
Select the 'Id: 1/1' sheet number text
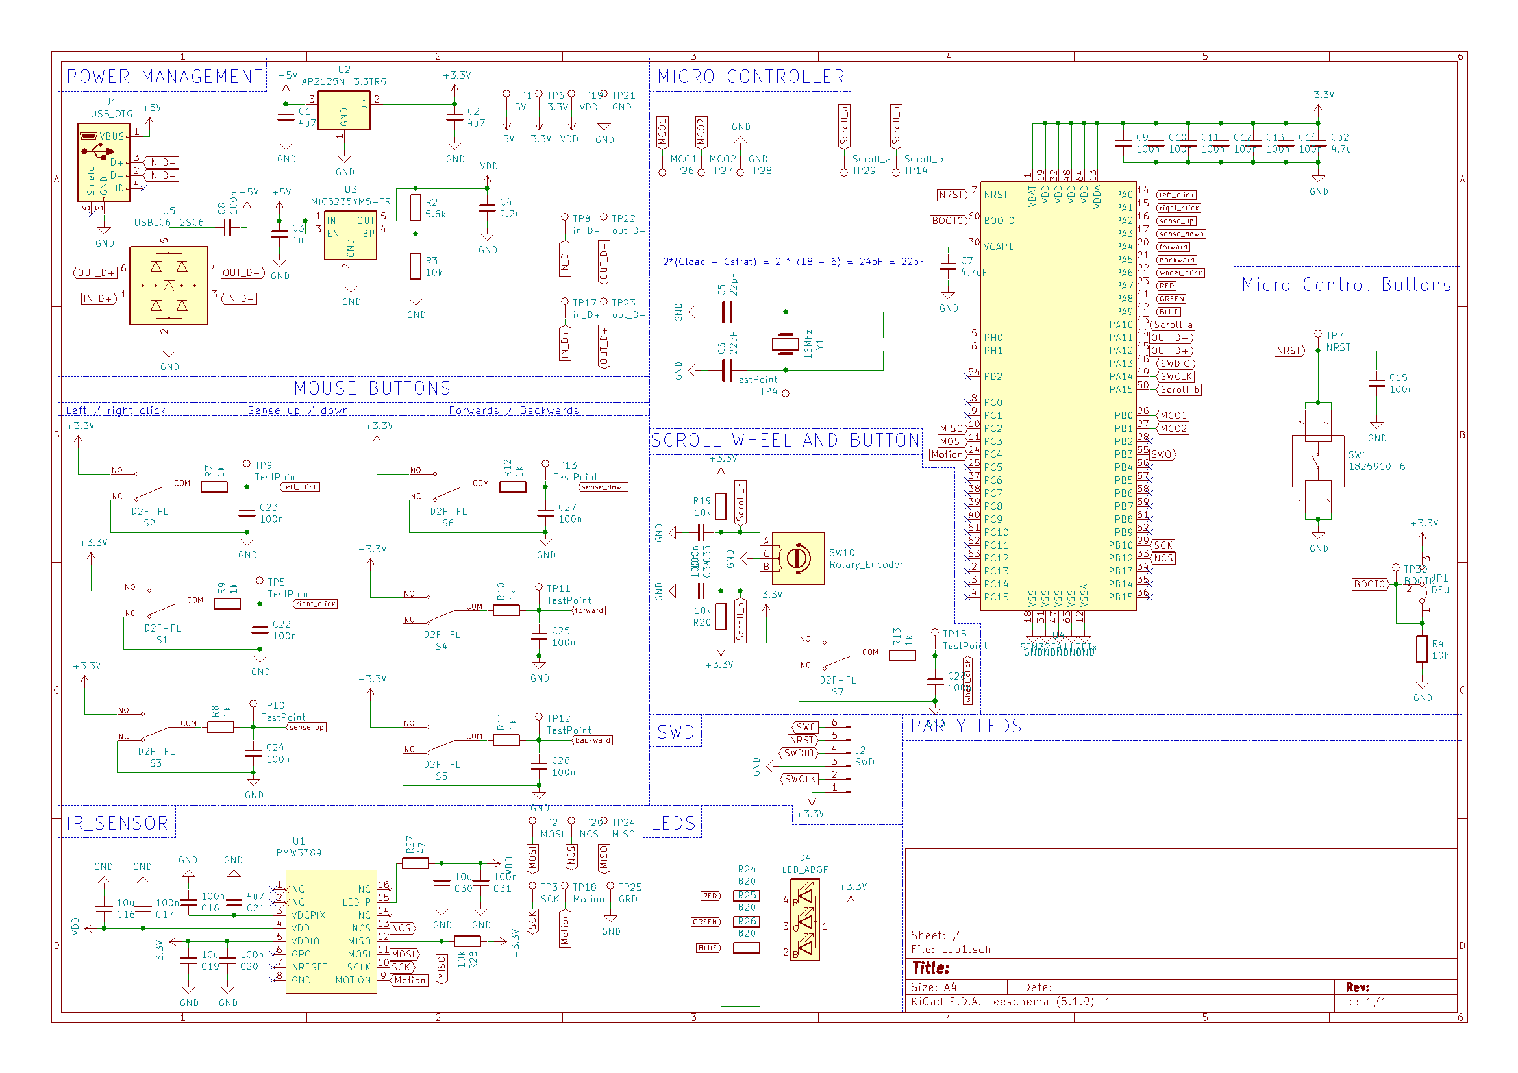click(x=1366, y=1002)
